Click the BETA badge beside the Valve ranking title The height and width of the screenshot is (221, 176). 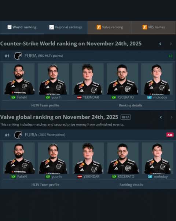tap(126, 117)
